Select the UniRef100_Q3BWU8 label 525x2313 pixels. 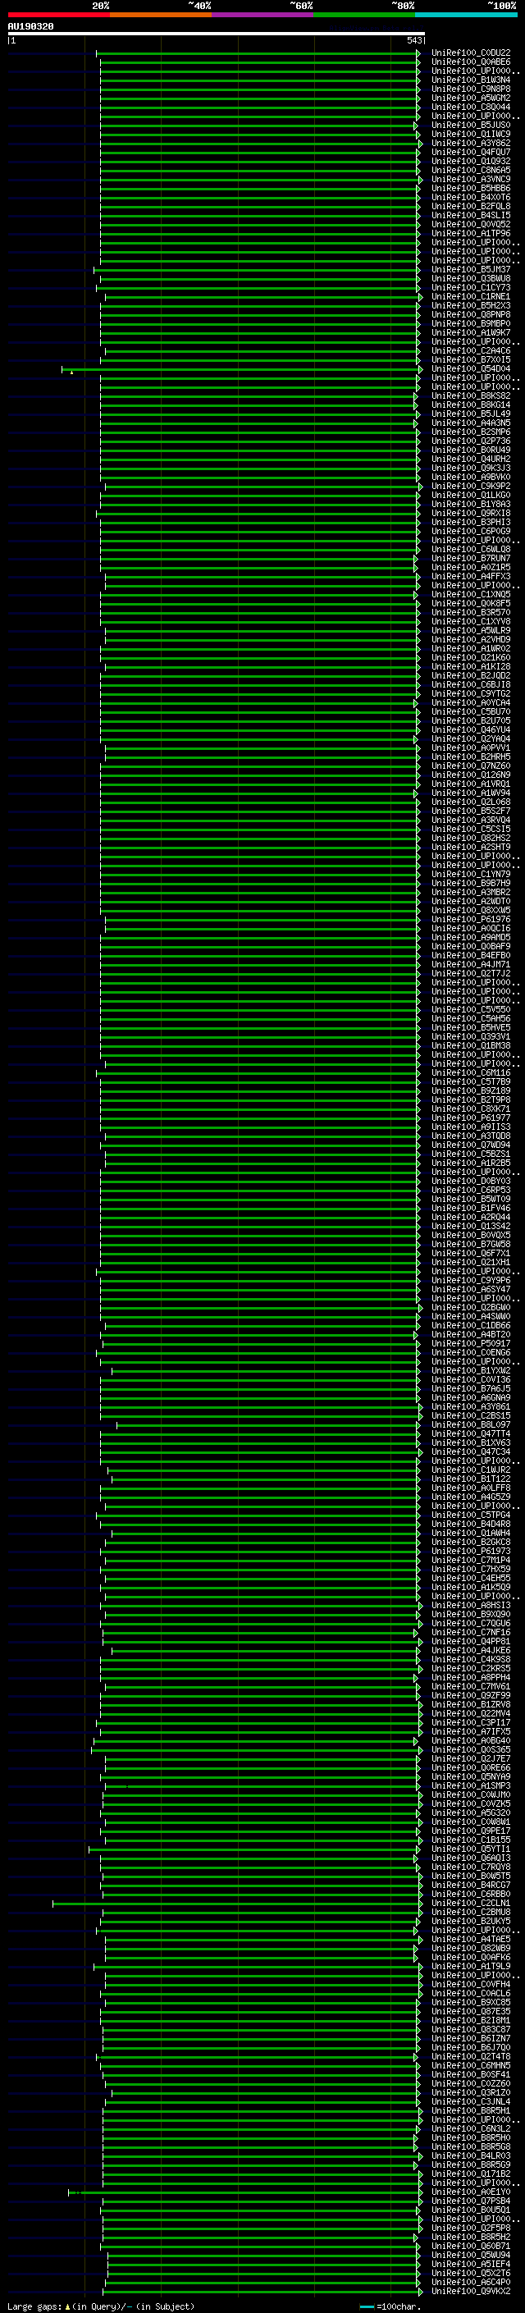[x=471, y=278]
